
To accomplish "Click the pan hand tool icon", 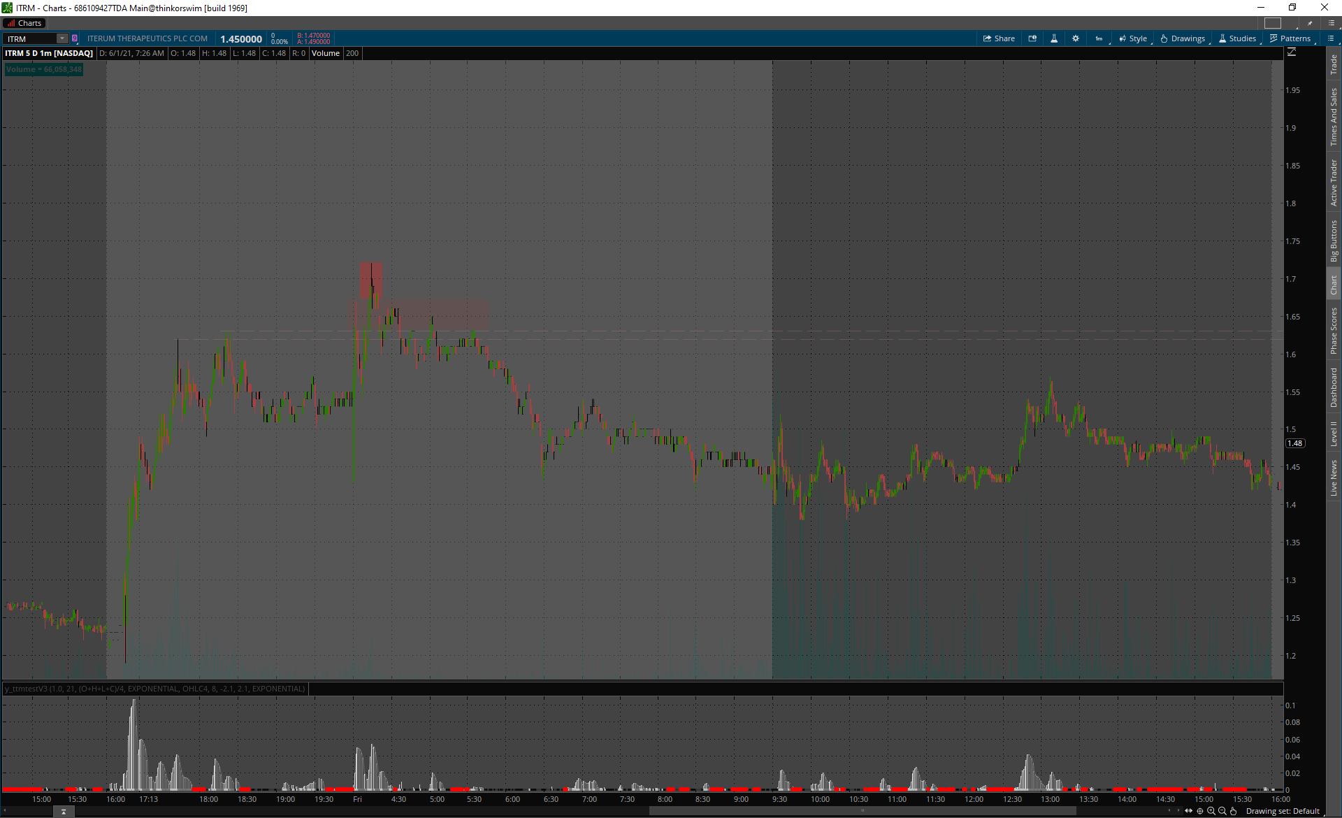I will tap(1234, 811).
